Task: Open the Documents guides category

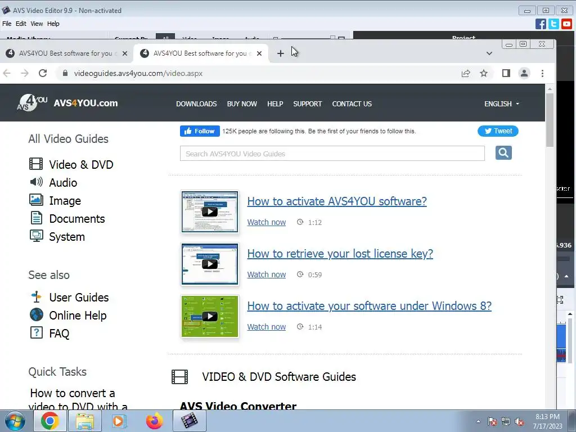Action: tap(77, 219)
